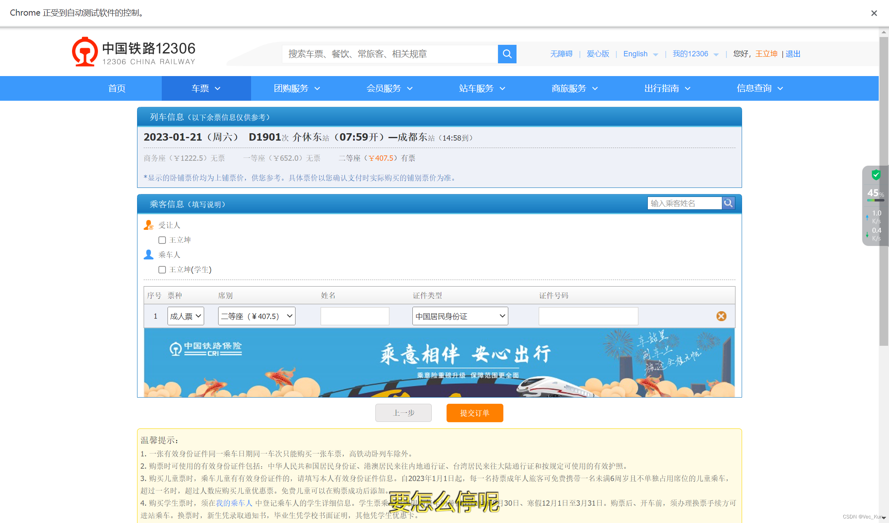Check the 王立坤(学生) passenger checkbox
Screen dimensions: 889x523
(162, 270)
